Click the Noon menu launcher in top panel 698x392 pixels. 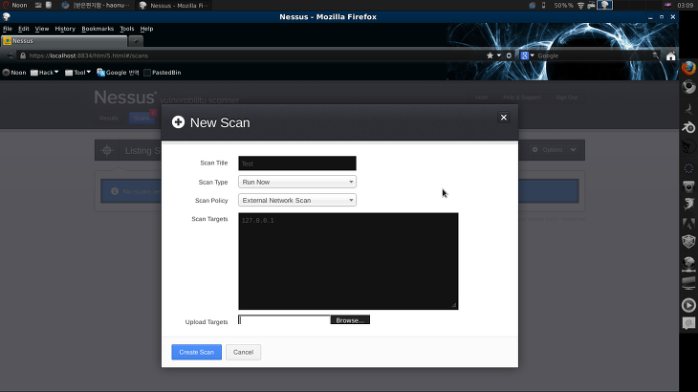click(x=14, y=6)
